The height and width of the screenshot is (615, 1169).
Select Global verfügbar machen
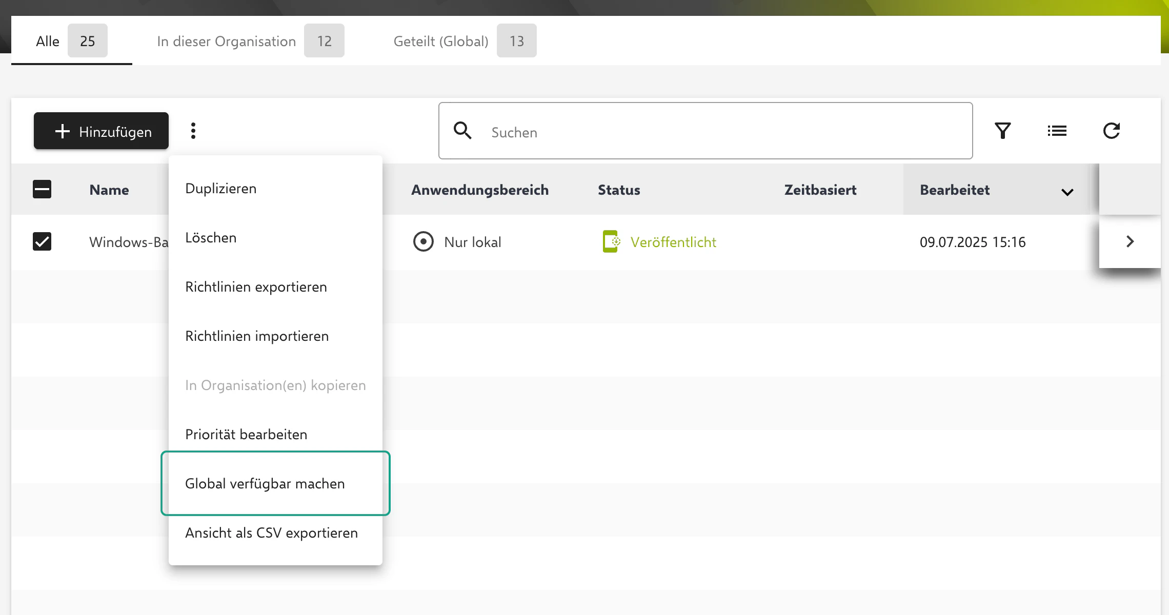[x=275, y=483]
